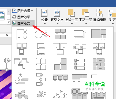The image size is (116, 99).
Task: Choose the four empty picture frames grid layout
Action: coord(41,64)
